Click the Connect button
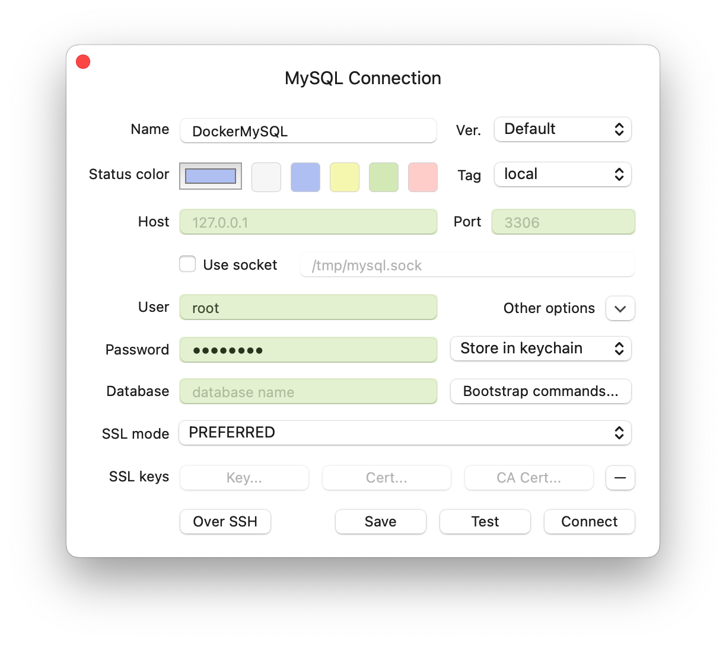 [590, 522]
